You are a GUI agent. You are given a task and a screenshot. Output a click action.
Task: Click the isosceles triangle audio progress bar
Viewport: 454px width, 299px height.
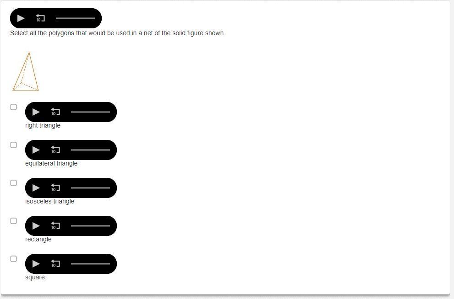pos(90,188)
